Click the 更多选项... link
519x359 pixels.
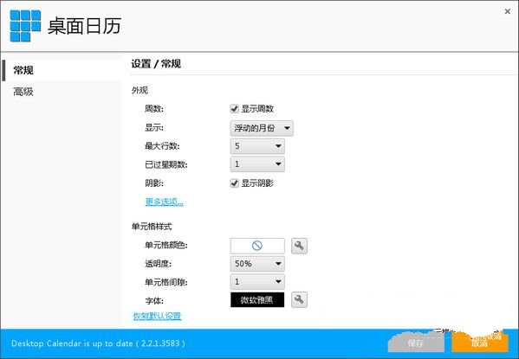point(164,202)
